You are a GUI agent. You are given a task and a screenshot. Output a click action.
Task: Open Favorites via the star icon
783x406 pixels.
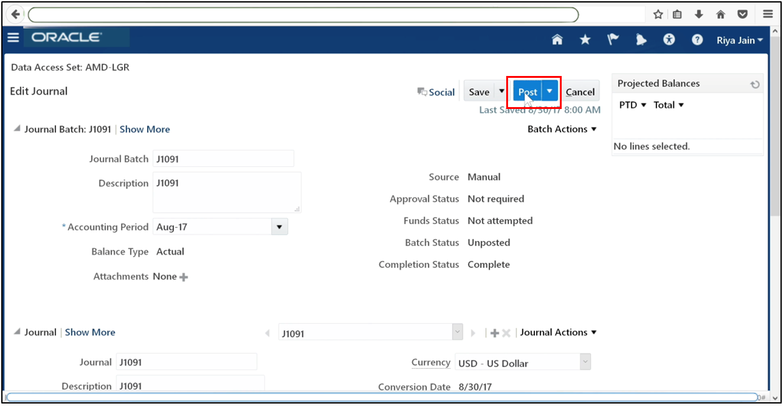(x=585, y=39)
